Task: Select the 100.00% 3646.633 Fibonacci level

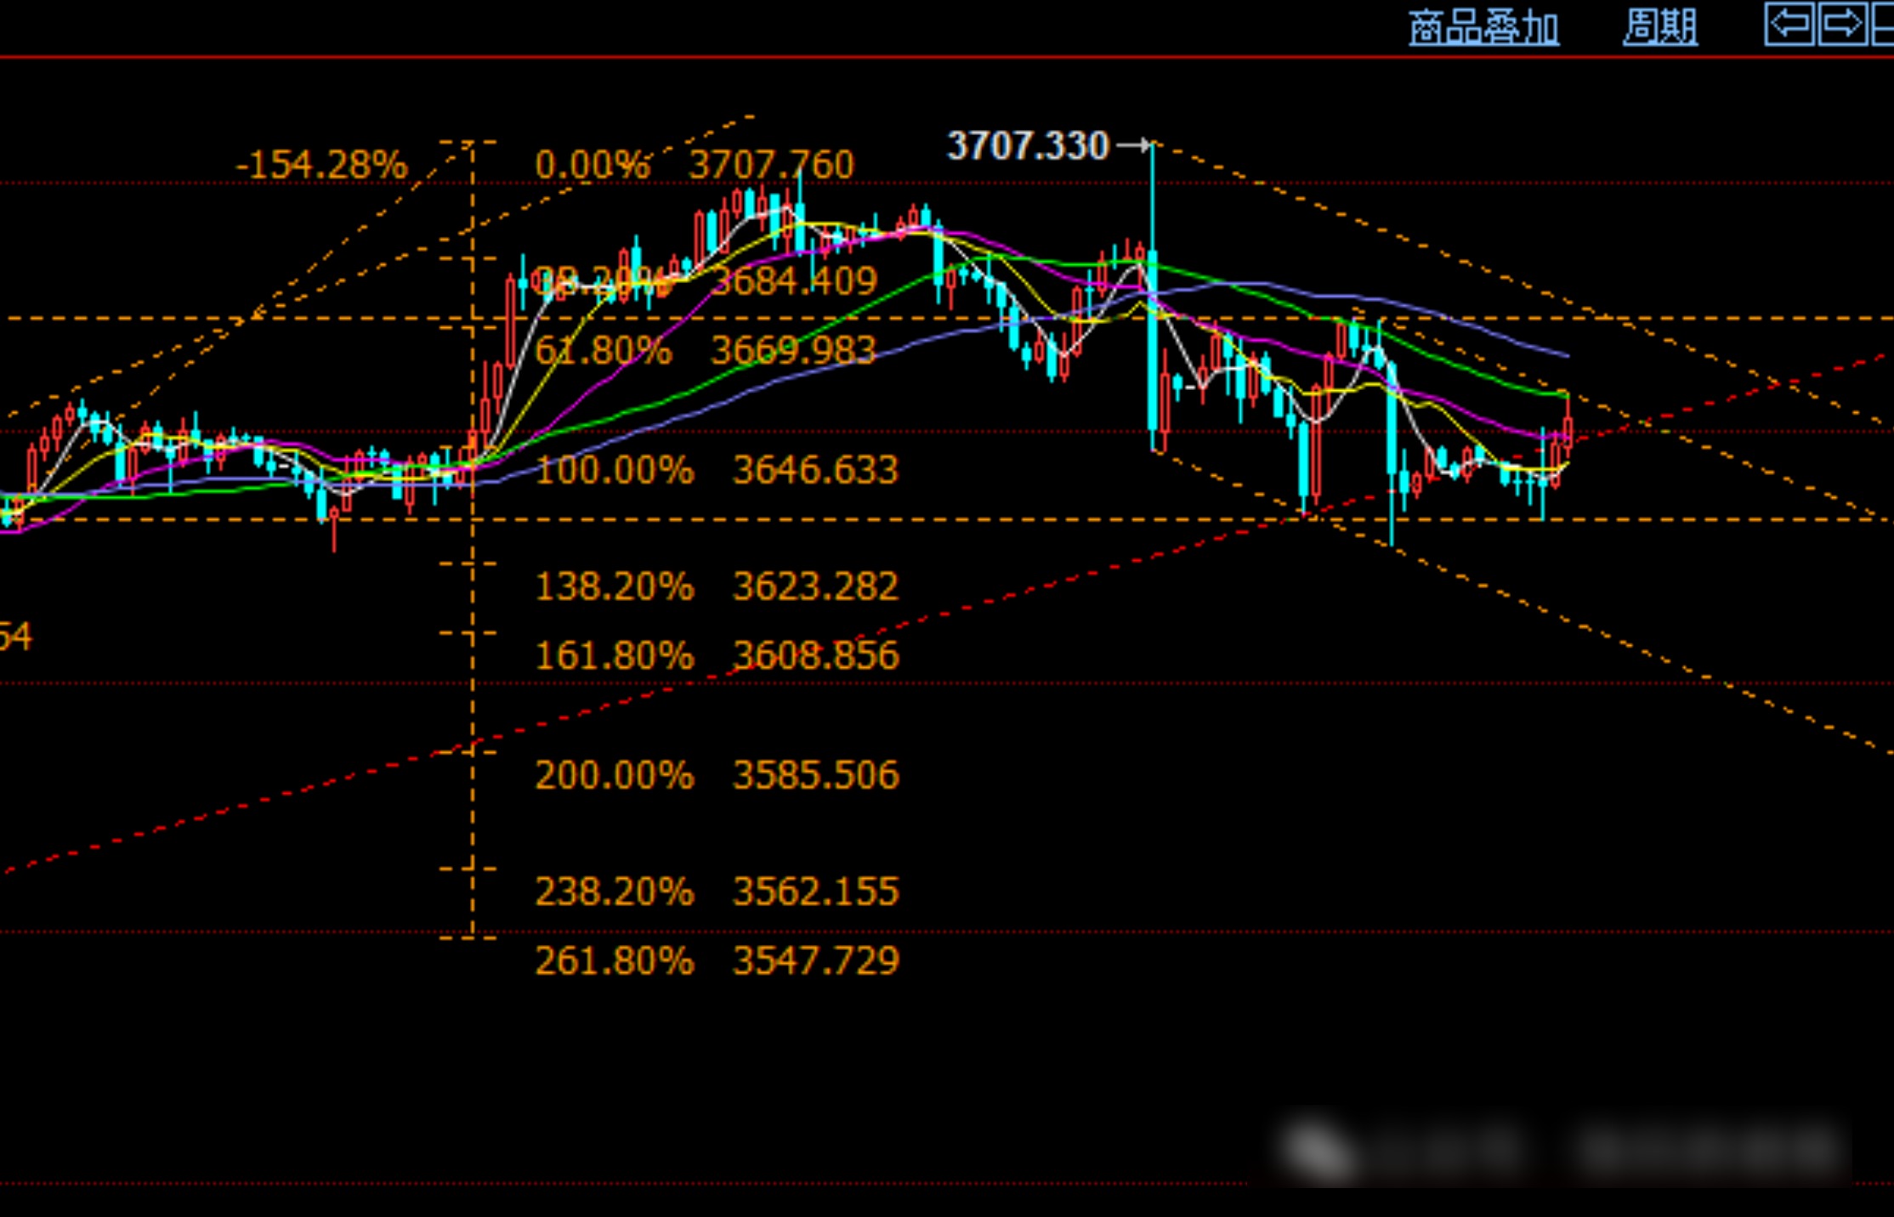Action: coord(716,470)
